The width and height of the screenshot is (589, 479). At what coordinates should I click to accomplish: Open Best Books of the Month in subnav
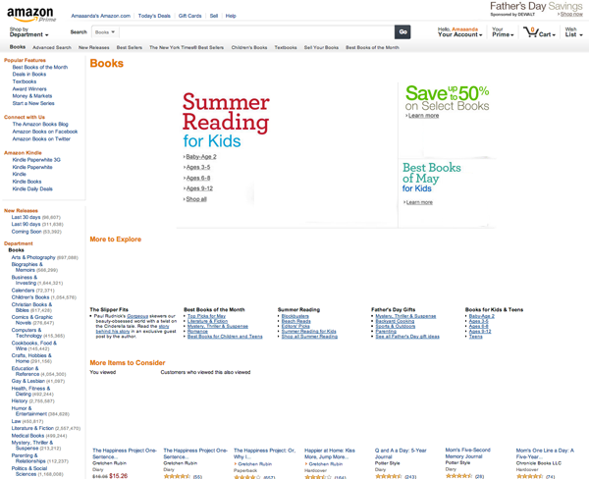point(372,48)
